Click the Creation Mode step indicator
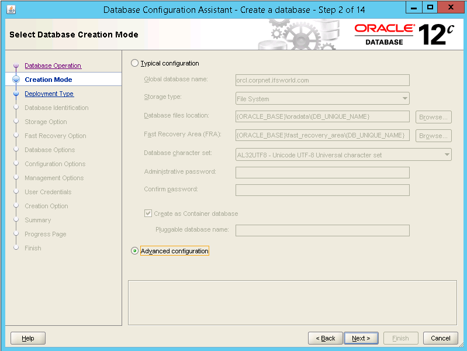 pyautogui.click(x=16, y=80)
